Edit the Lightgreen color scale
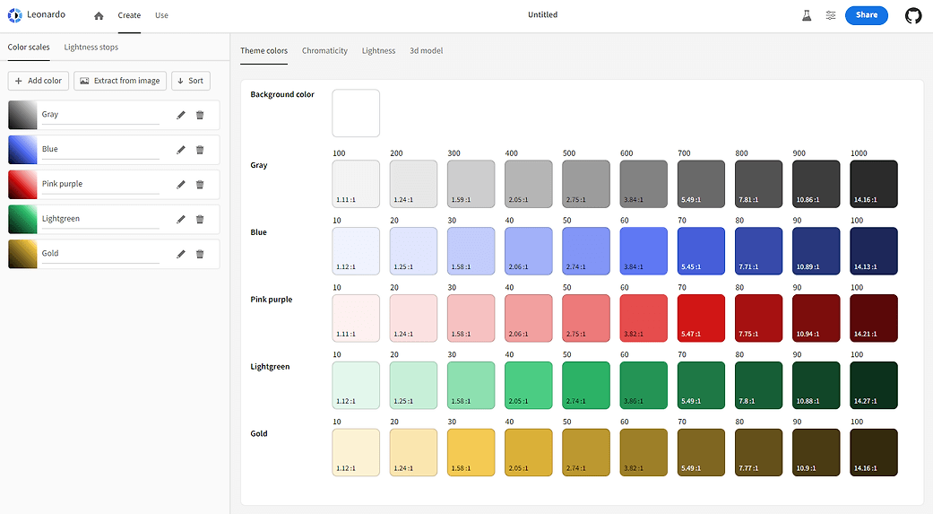Viewport: 933px width, 514px height. point(181,219)
